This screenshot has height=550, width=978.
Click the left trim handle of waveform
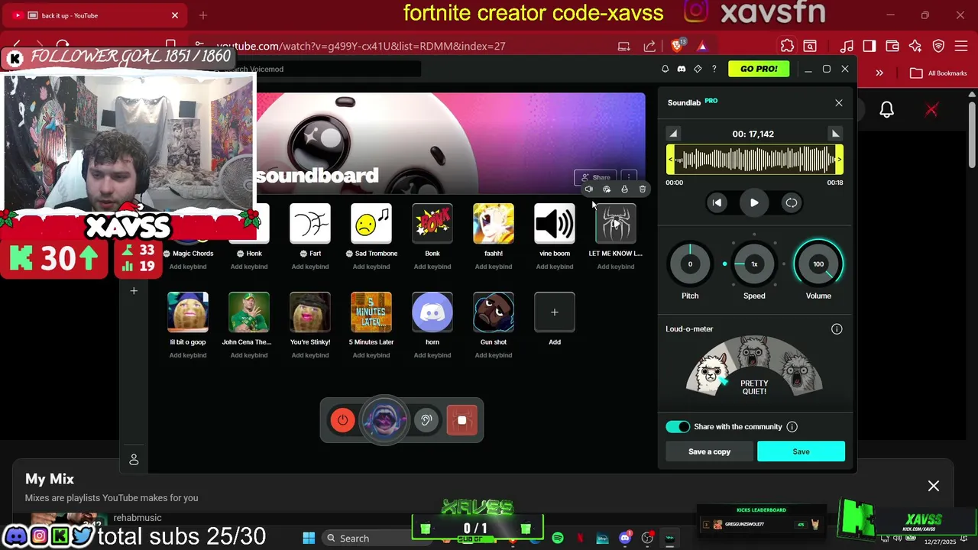[670, 160]
